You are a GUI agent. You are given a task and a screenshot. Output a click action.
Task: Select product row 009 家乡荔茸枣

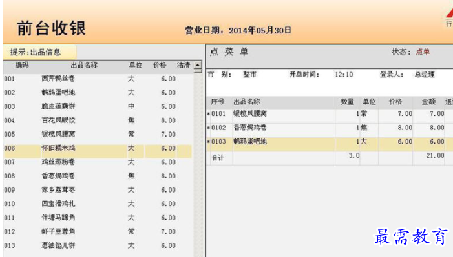point(98,190)
